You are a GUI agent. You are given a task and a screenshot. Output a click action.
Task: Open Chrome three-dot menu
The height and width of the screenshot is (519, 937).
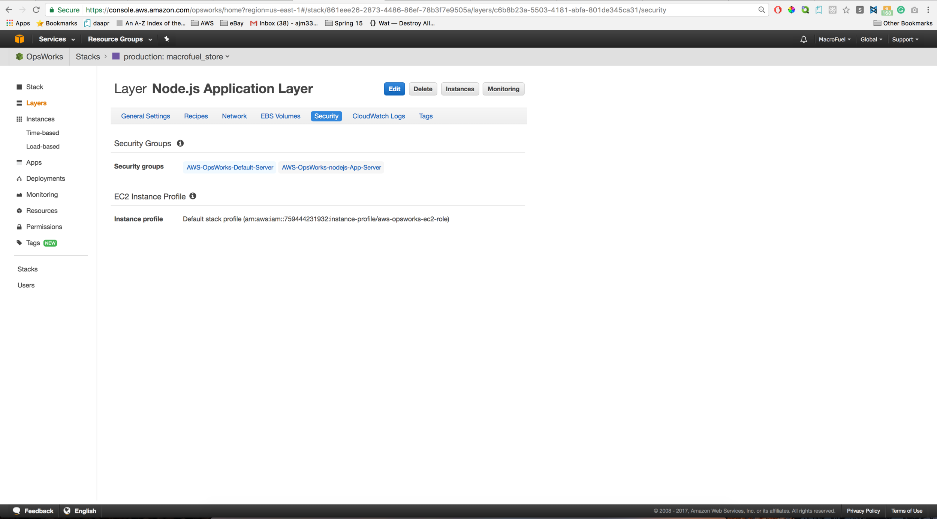point(928,10)
